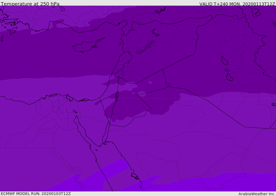
Task: Click the ECMWF MODEL RUN text
Action: (x=36, y=194)
